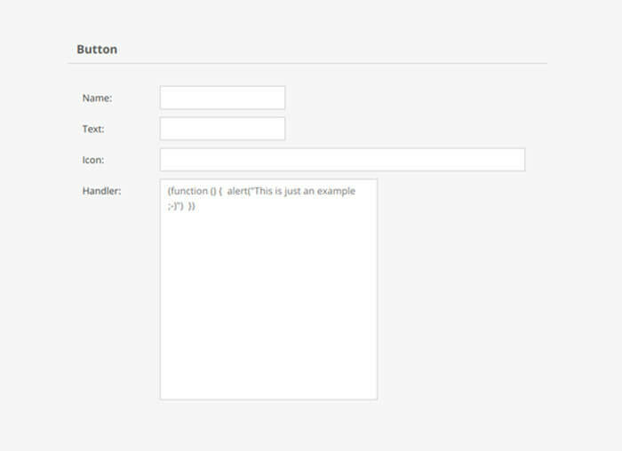Image resolution: width=622 pixels, height=451 pixels.
Task: Click the bottom-right corner of Handler textarea
Action: (373, 395)
